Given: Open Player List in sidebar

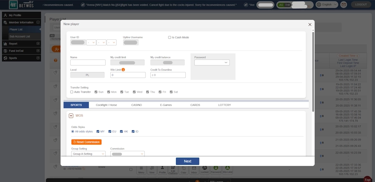Looking at the screenshot, I should pyautogui.click(x=22, y=29).
